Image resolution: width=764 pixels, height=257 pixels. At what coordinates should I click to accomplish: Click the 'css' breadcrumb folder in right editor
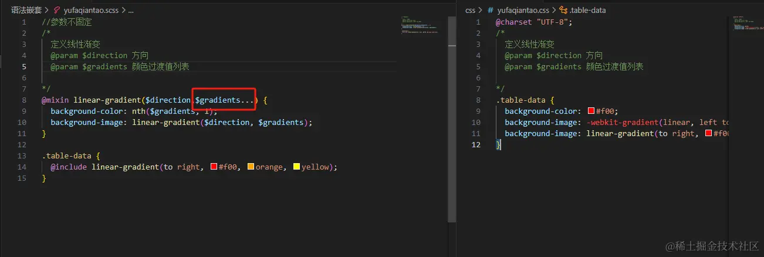(x=470, y=10)
